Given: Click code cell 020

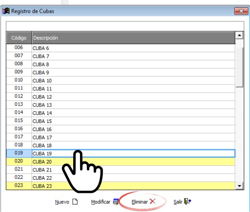Looking at the screenshot, I should click(19, 162).
